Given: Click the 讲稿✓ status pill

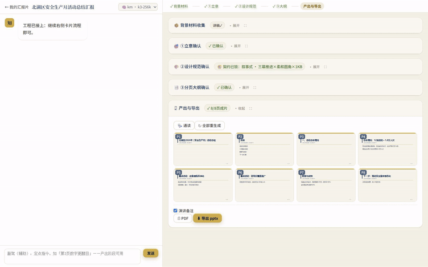Looking at the screenshot, I should (x=217, y=25).
